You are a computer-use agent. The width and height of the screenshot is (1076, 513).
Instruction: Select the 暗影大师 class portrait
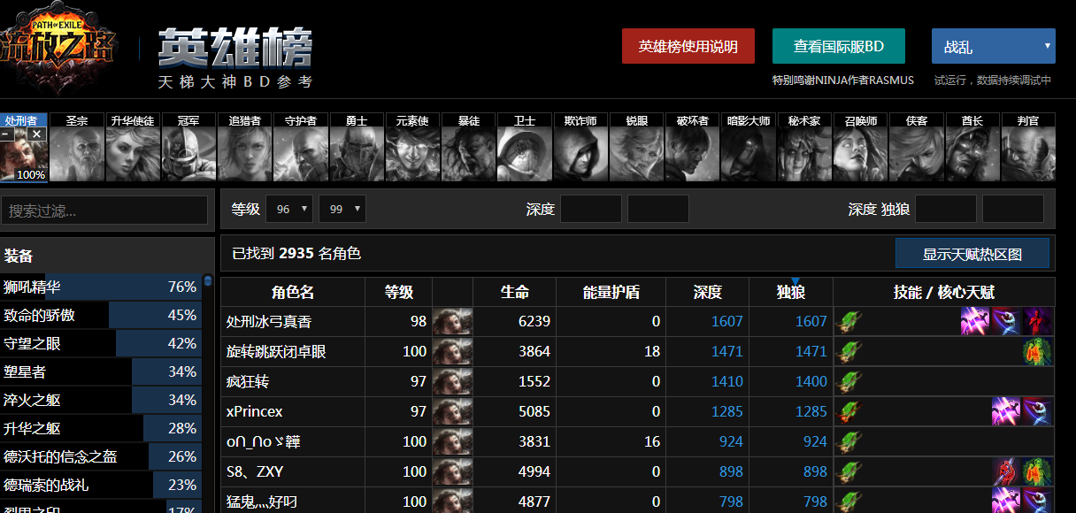(x=748, y=147)
